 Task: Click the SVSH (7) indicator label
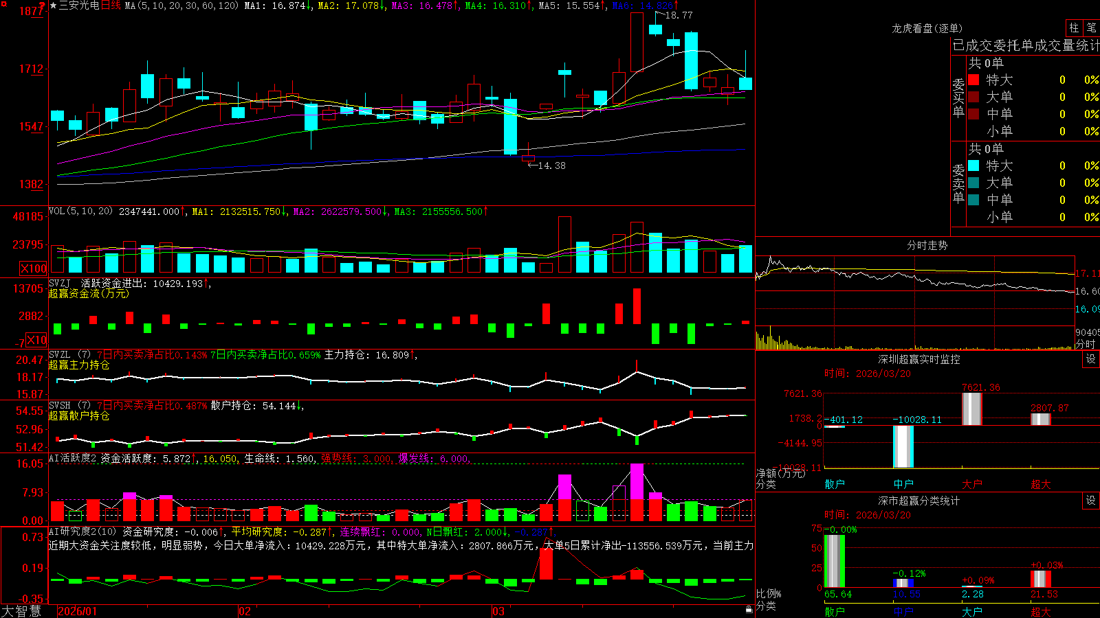click(69, 406)
